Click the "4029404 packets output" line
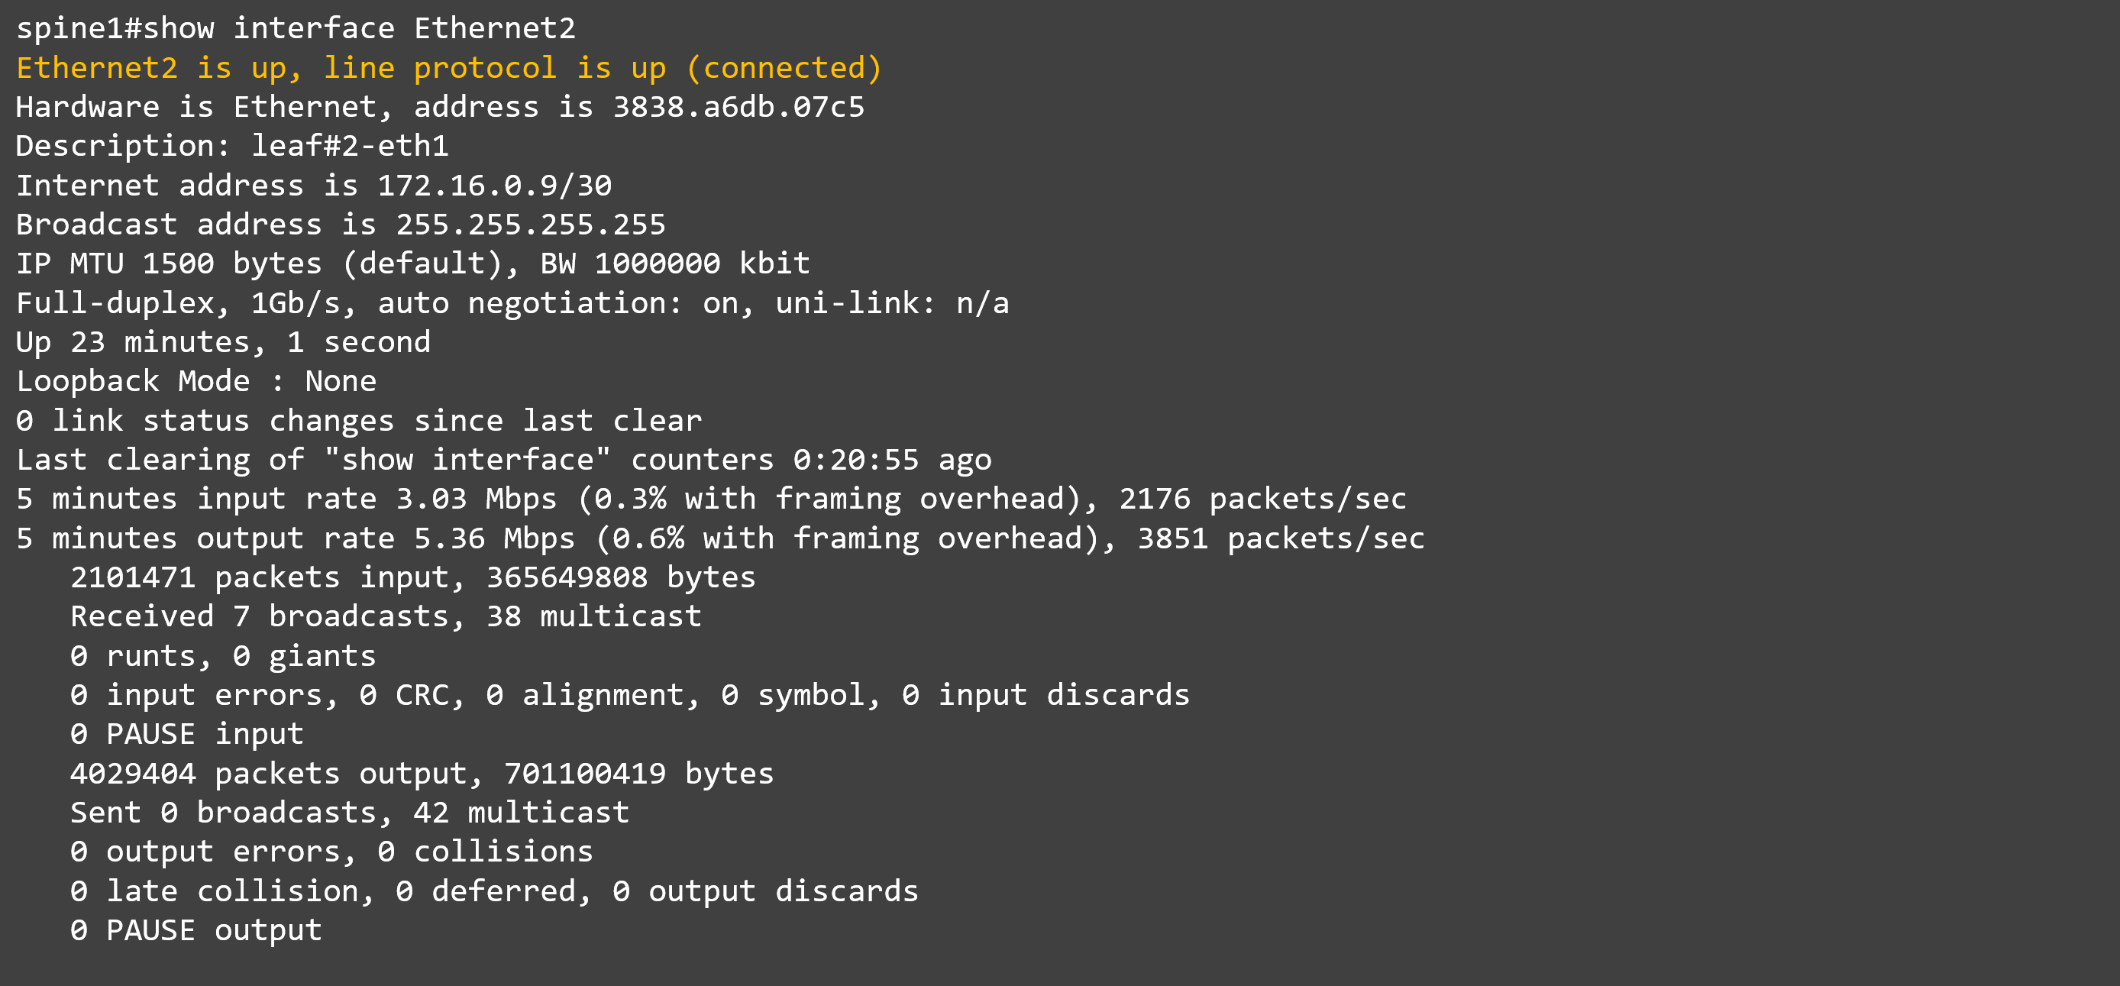Viewport: 2120px width, 986px height. (422, 774)
